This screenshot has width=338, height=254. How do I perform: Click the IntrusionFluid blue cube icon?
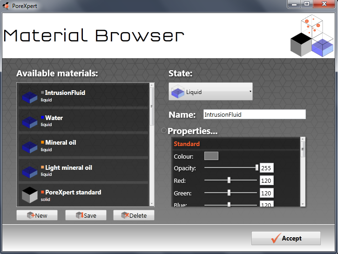[x=30, y=96]
